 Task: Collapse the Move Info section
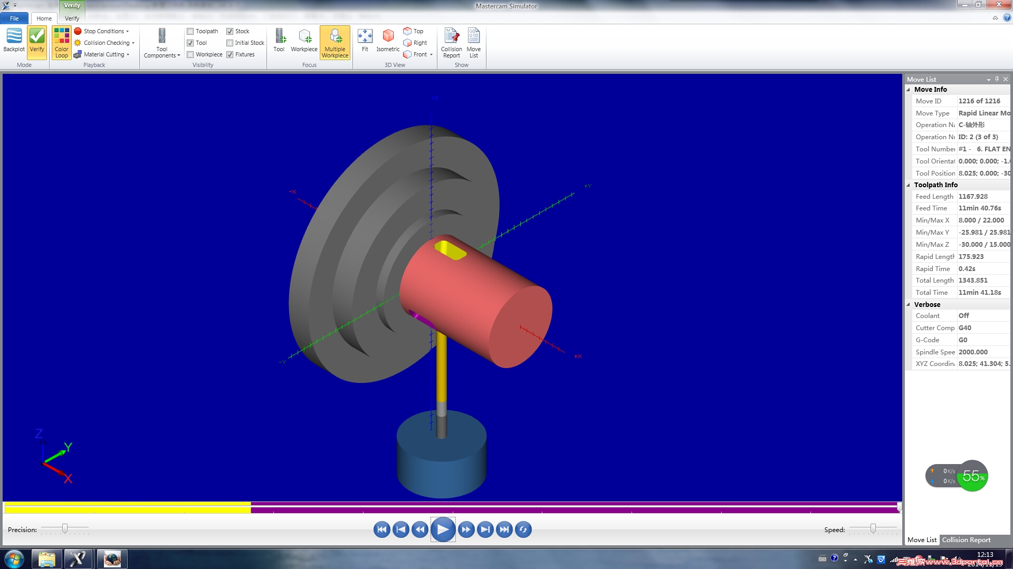coord(909,90)
